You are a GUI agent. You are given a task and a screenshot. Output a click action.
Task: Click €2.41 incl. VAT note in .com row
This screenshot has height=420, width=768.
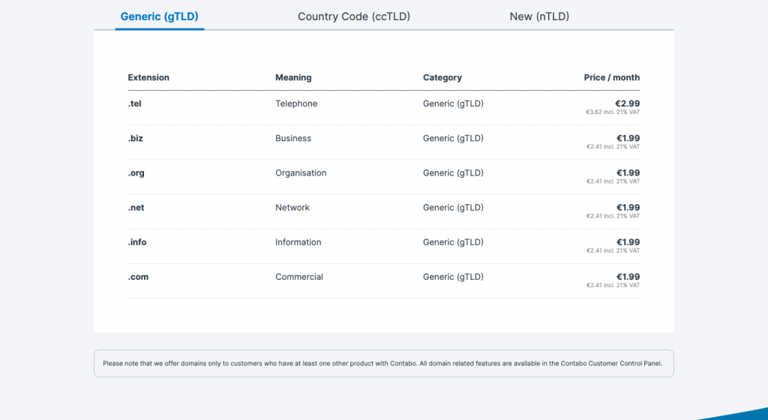pyautogui.click(x=613, y=286)
